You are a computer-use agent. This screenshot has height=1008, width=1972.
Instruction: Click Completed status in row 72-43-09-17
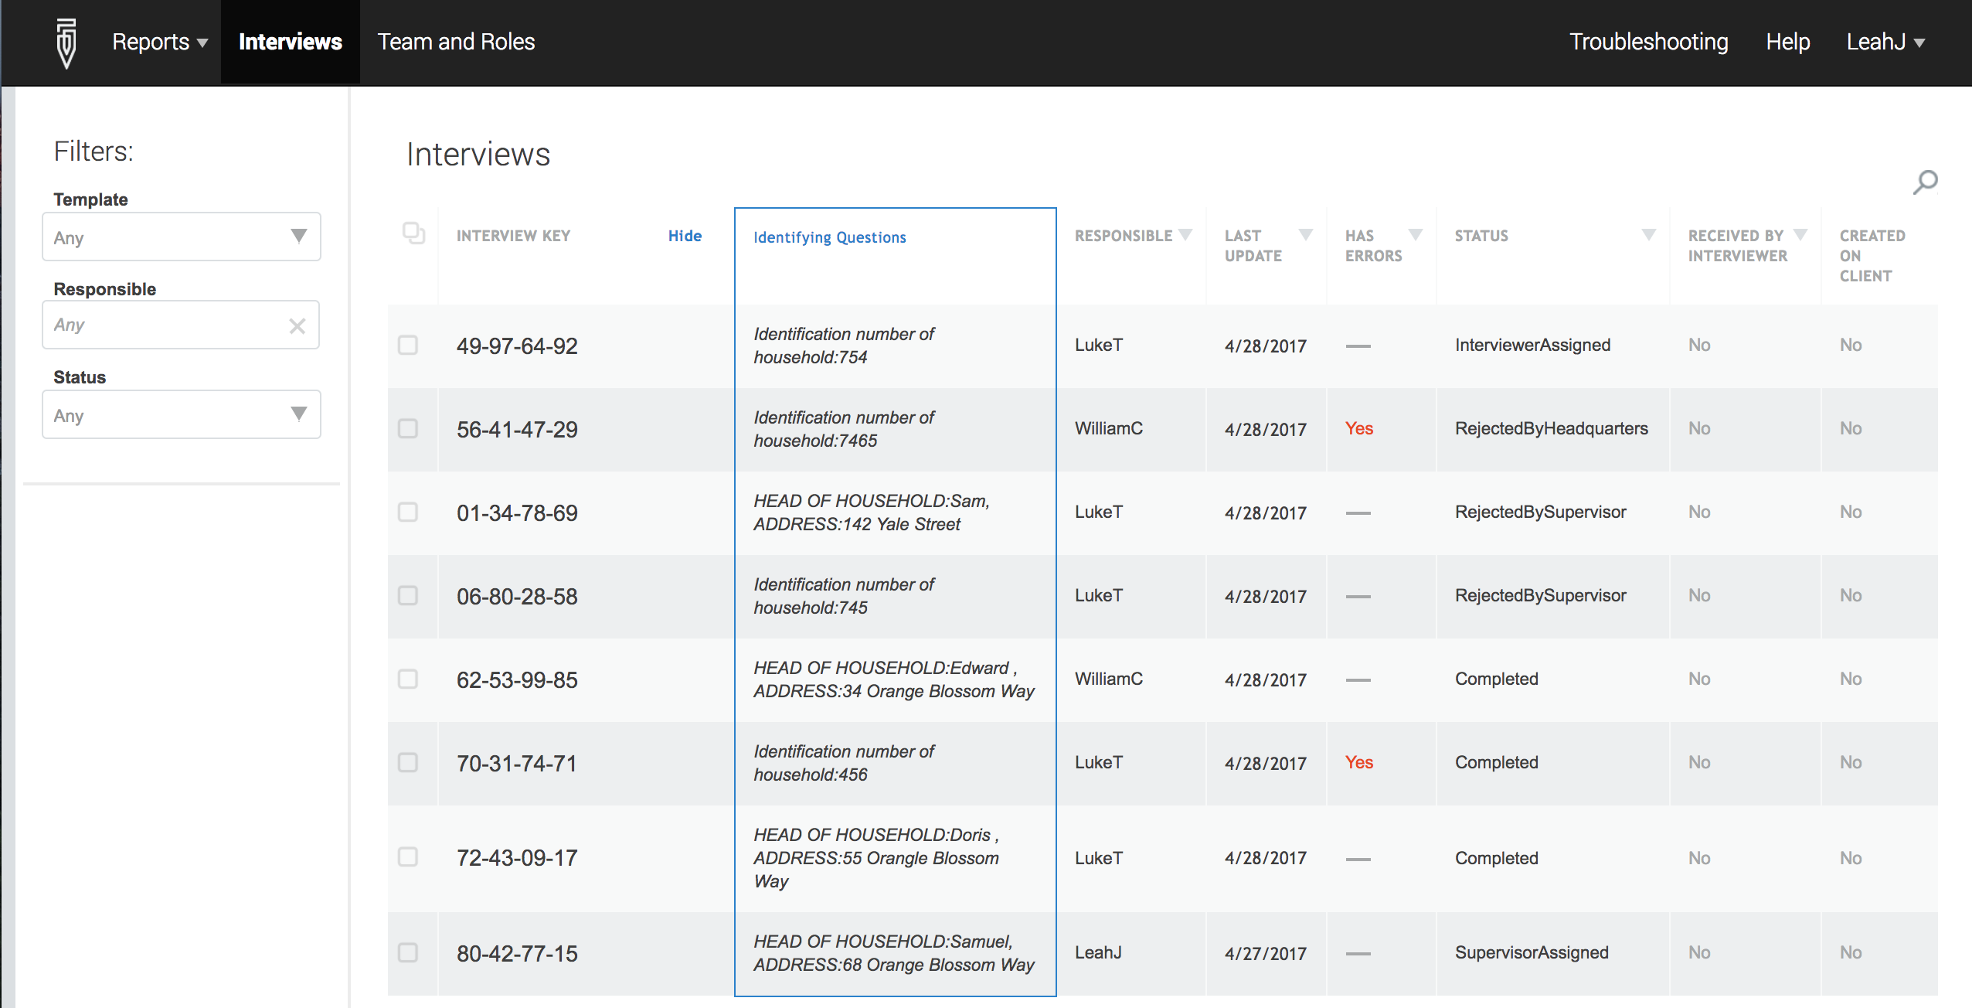pyautogui.click(x=1496, y=858)
